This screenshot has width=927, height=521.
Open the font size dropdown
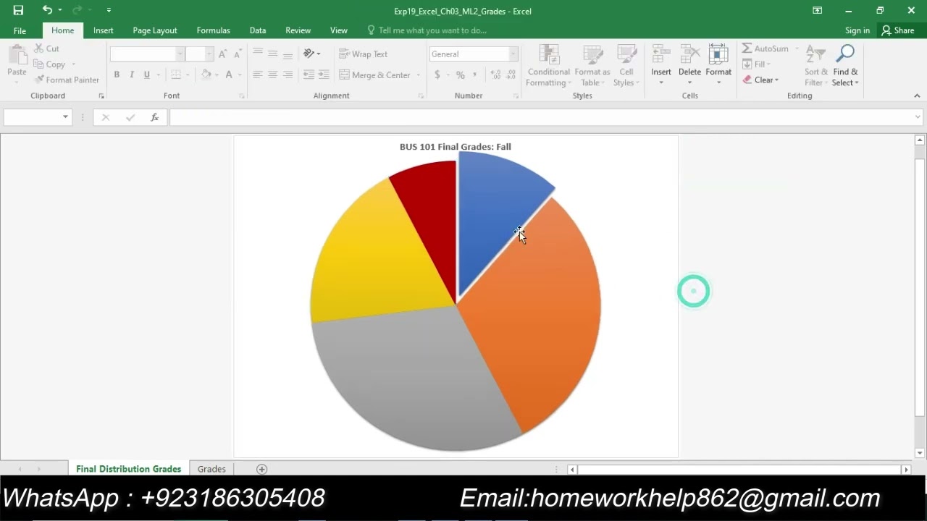(x=209, y=54)
